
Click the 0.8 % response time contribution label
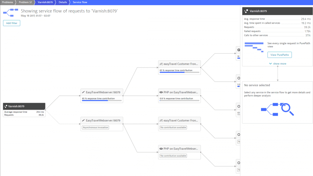pos(176,98)
